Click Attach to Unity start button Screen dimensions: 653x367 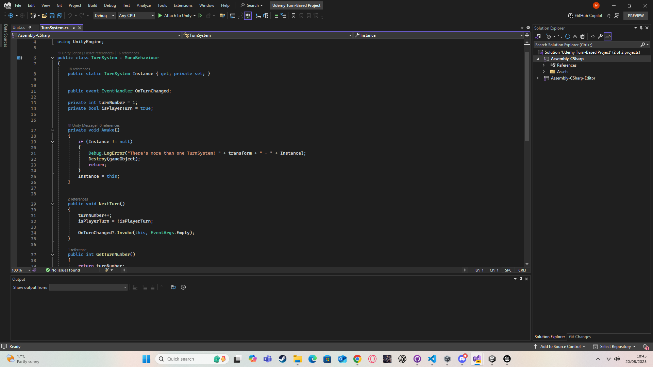[174, 16]
